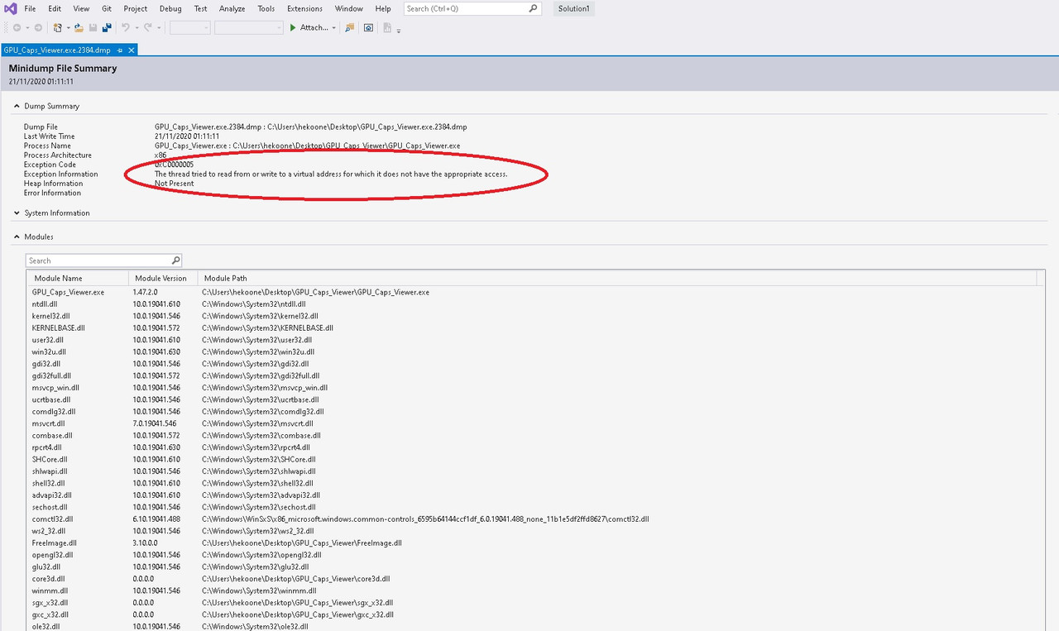This screenshot has width=1059, height=631.
Task: Click the green Attach start arrow
Action: click(x=293, y=27)
